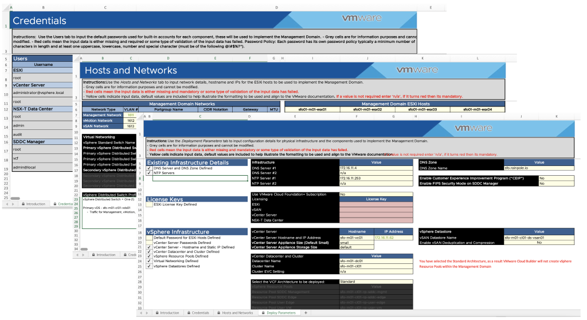Click the sfo01-m01-esx04 host cell
Screen dimensions: 587x320
(x=478, y=109)
